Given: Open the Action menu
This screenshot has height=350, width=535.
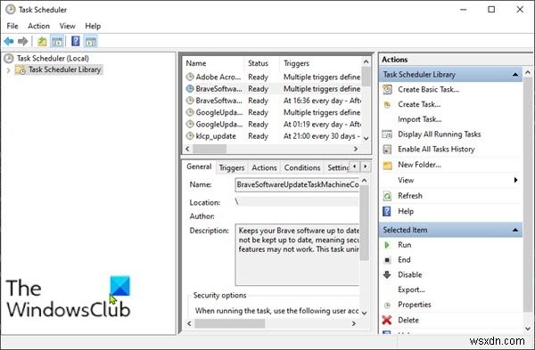Looking at the screenshot, I should [x=38, y=26].
